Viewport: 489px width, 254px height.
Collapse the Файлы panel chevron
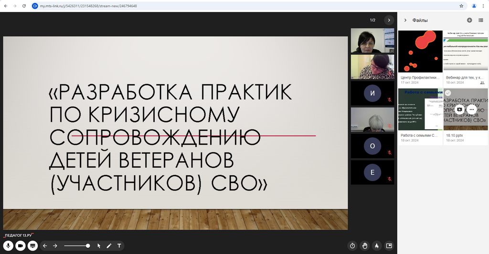pos(405,20)
